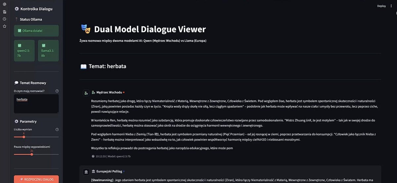Click the qwen2.5:7b model checkmark

click(x=20, y=45)
